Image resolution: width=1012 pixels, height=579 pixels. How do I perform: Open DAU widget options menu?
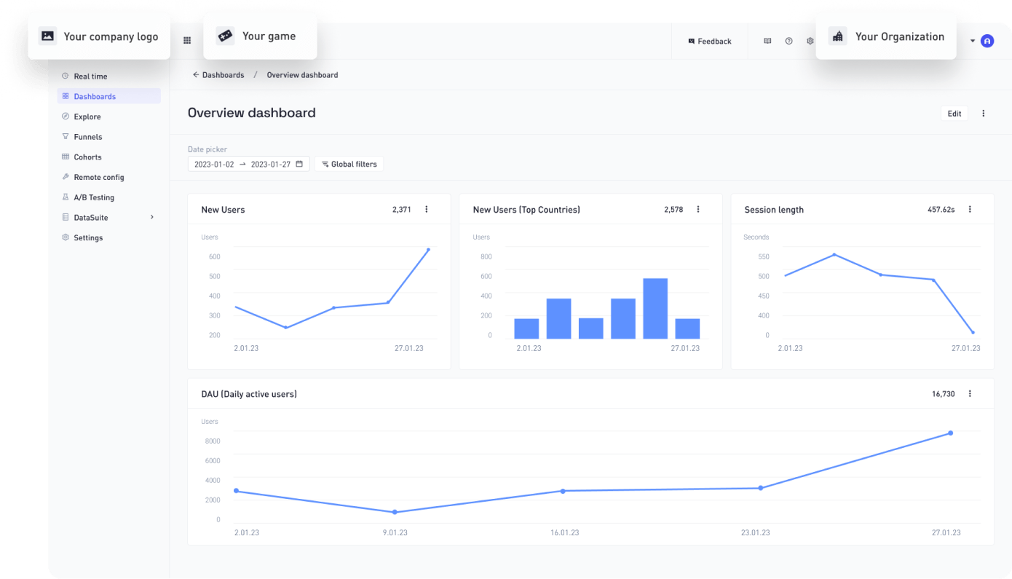click(x=970, y=394)
